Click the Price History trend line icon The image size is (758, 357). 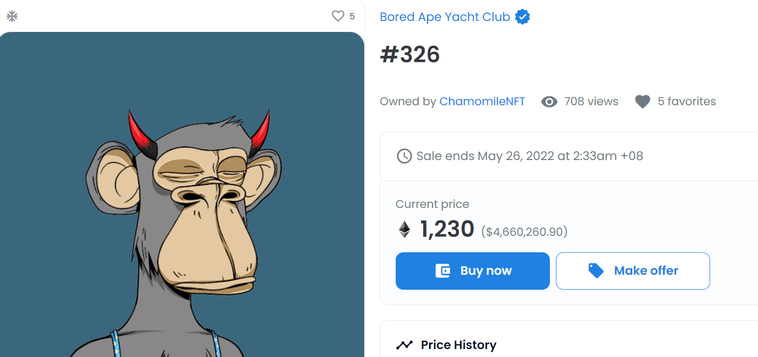[x=404, y=345]
